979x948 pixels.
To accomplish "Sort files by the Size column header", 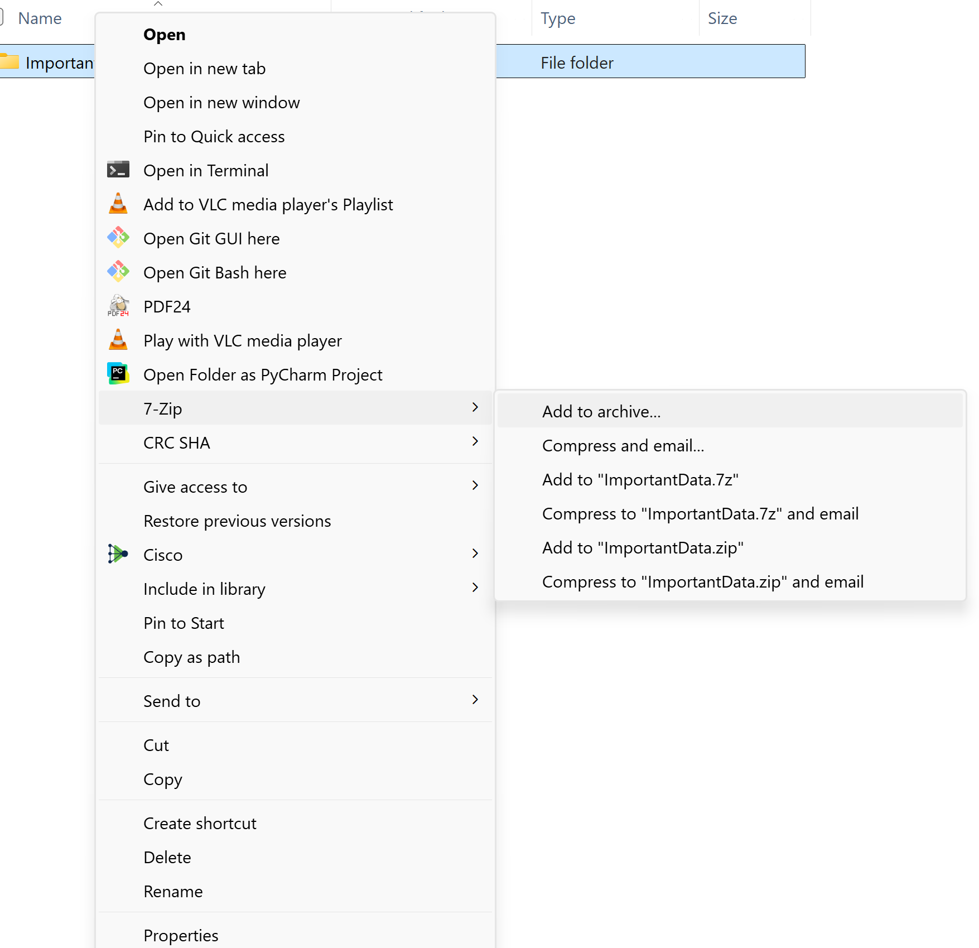I will (722, 18).
